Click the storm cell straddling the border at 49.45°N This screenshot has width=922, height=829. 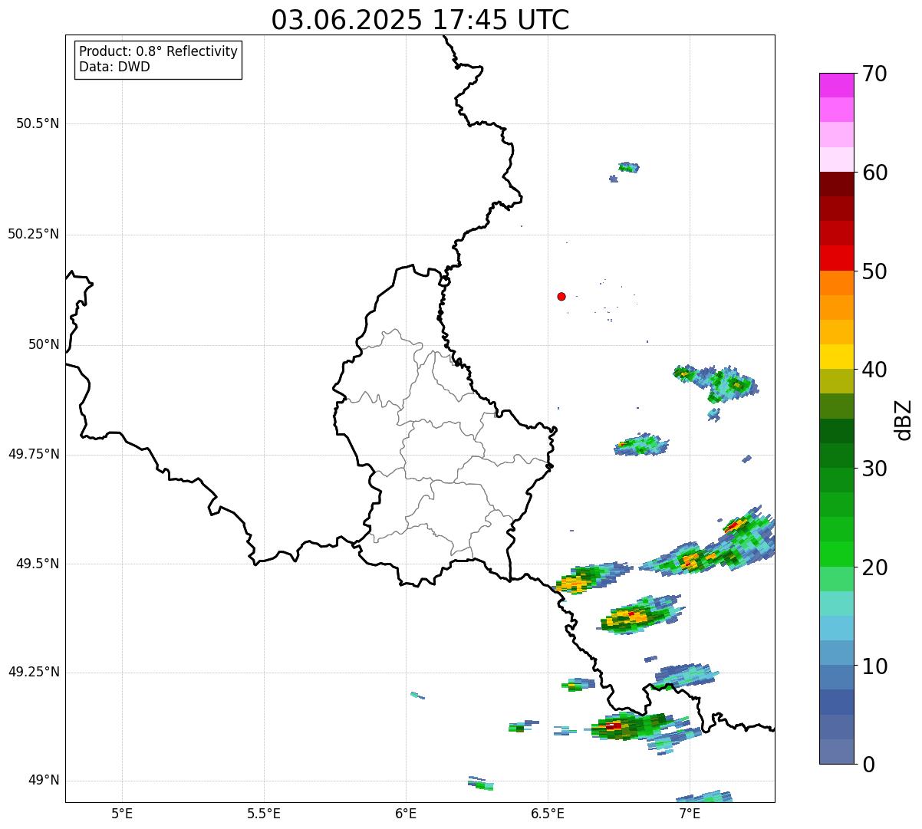592,577
